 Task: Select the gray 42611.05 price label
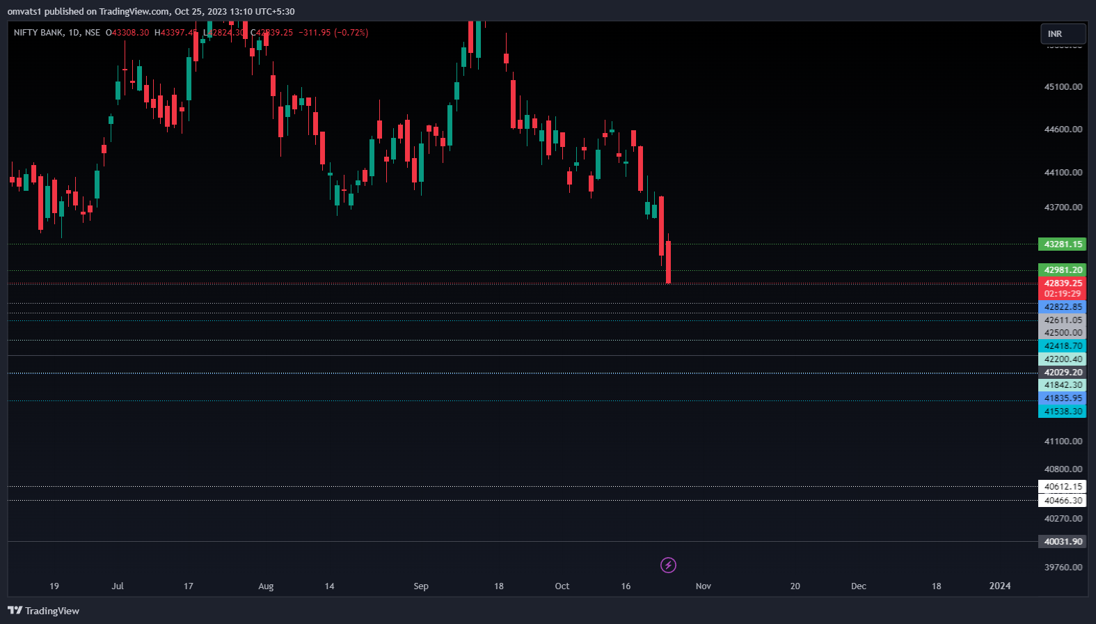coord(1063,320)
